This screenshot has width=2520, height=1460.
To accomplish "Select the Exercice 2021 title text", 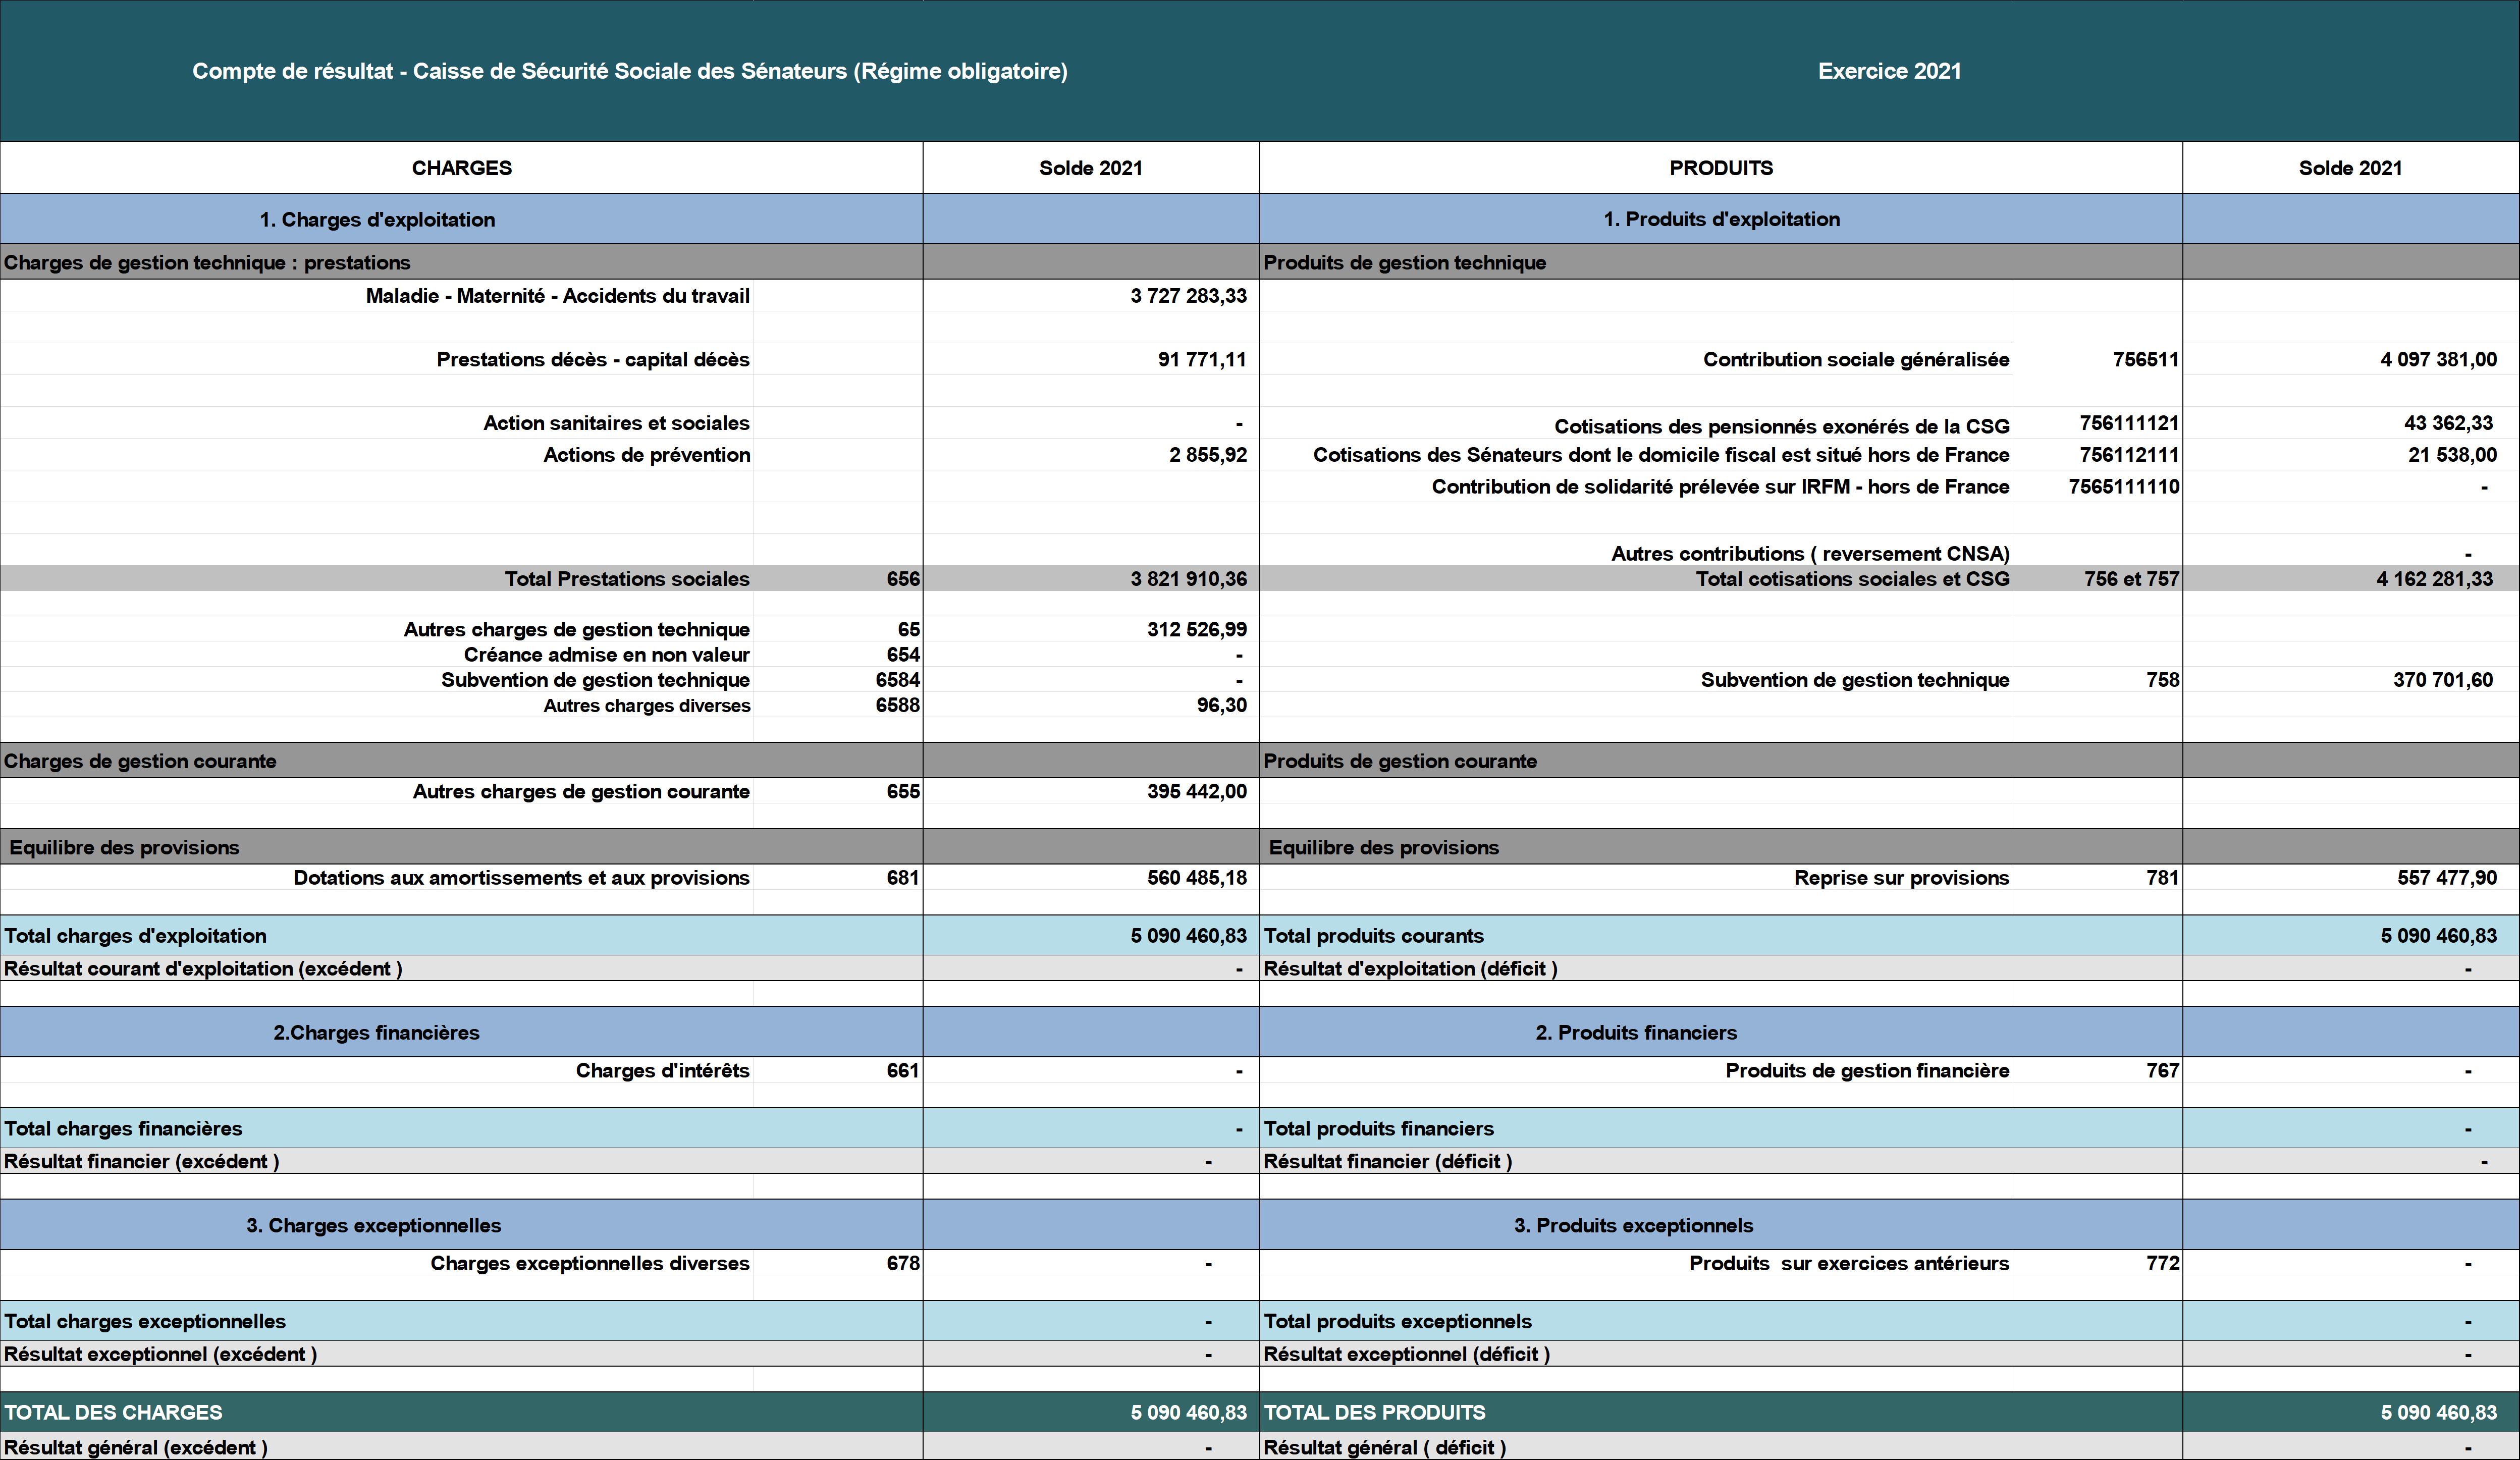I will (1888, 71).
